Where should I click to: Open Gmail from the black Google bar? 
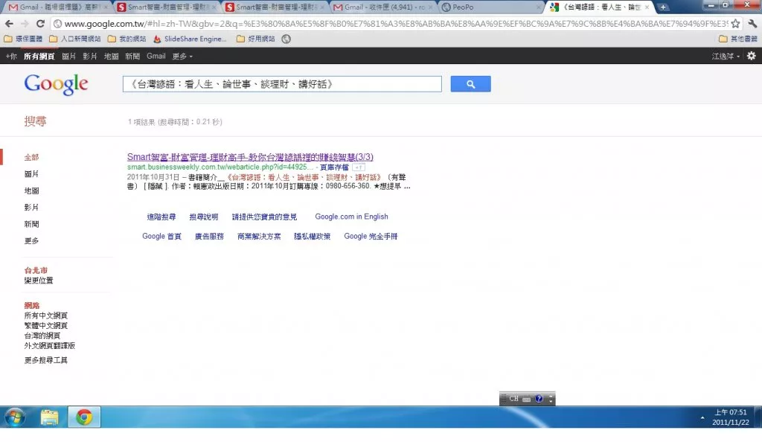pos(156,57)
